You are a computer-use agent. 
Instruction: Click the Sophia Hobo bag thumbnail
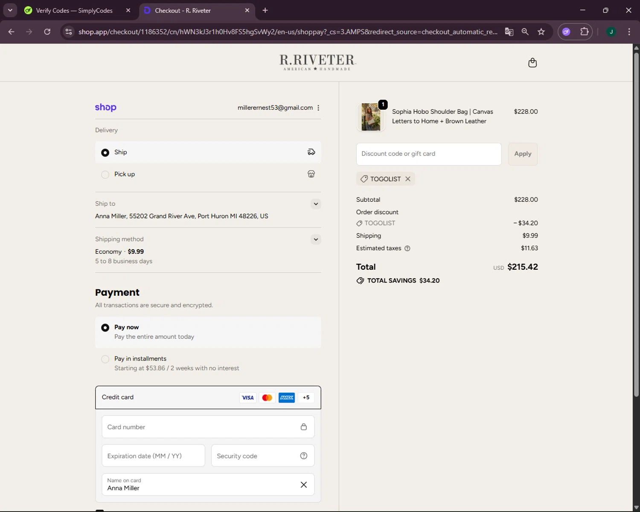[x=371, y=117]
